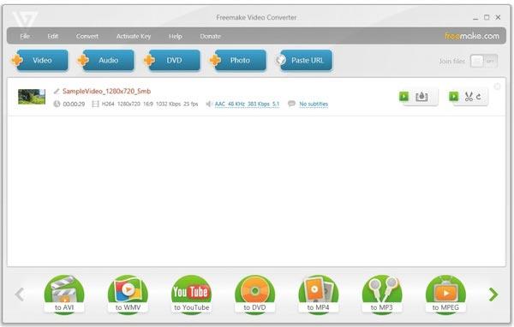Image resolution: width=514 pixels, height=327 pixels.
Task: Open preview with the green button by scissors
Action: click(454, 97)
